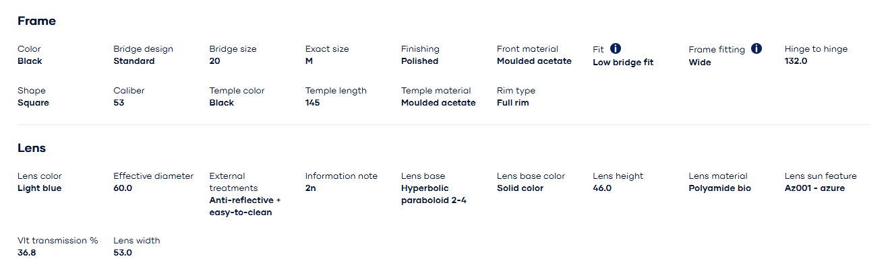Click the Wide frame fitting value
Image resolution: width=888 pixels, height=273 pixels.
(x=700, y=63)
